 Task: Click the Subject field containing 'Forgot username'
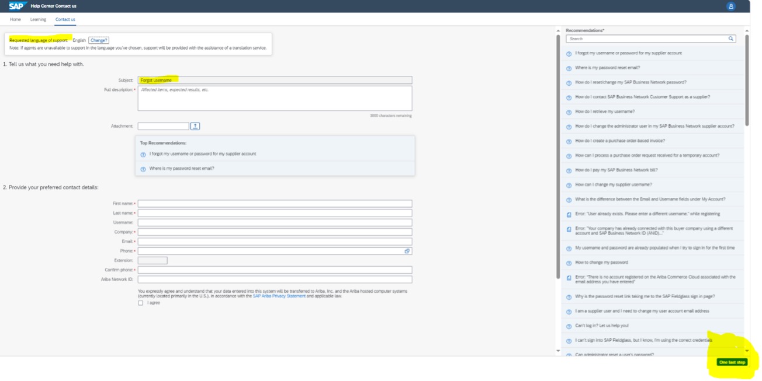[x=275, y=80]
